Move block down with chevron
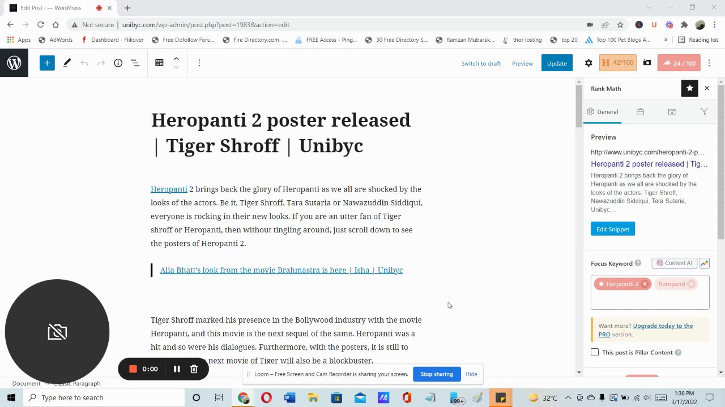 click(x=176, y=67)
